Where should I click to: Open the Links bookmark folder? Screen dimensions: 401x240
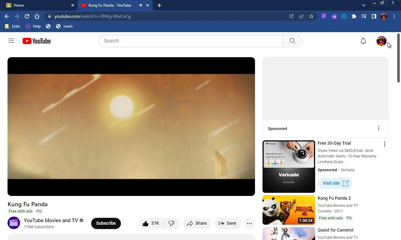[x=13, y=26]
